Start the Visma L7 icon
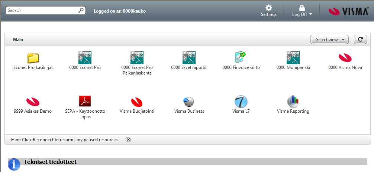The height and width of the screenshot is (172, 374). click(x=241, y=102)
